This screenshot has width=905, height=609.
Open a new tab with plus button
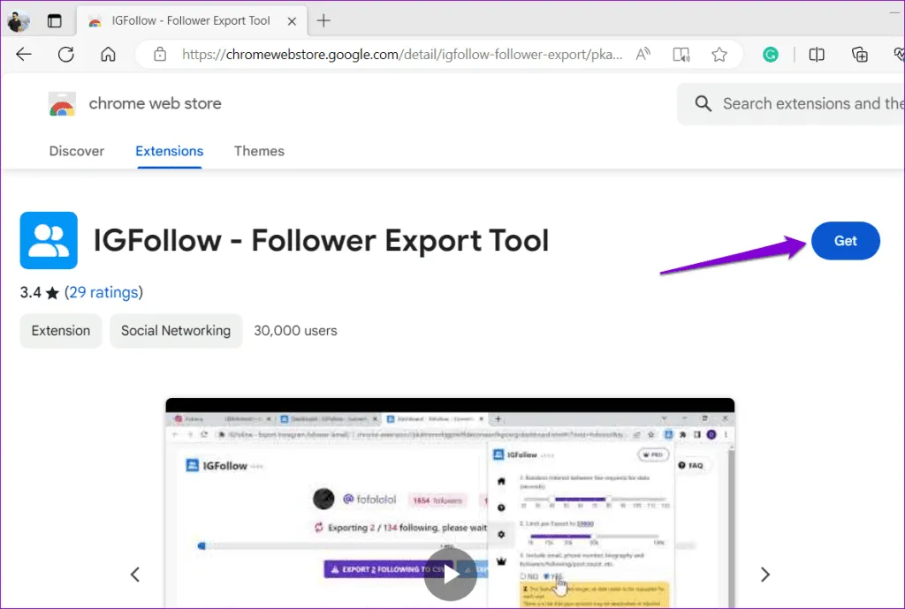(x=323, y=20)
